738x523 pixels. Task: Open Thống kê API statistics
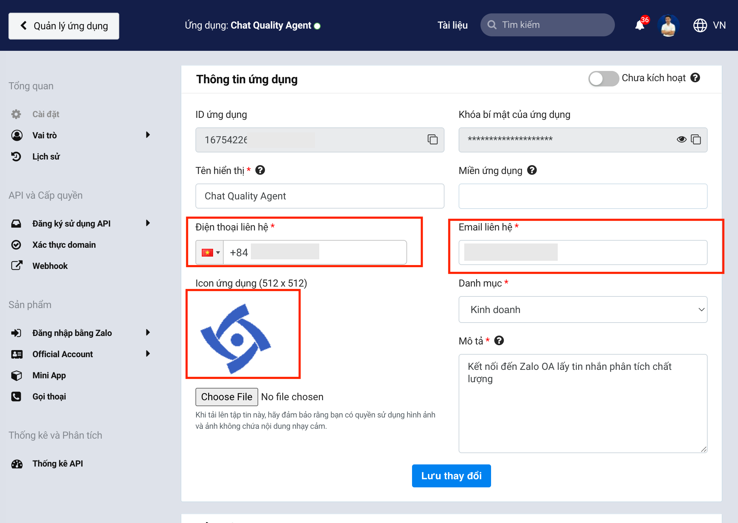click(58, 463)
